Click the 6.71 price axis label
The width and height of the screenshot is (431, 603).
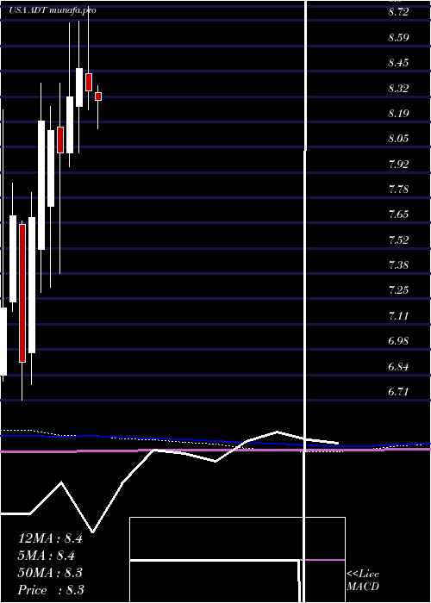(x=398, y=391)
